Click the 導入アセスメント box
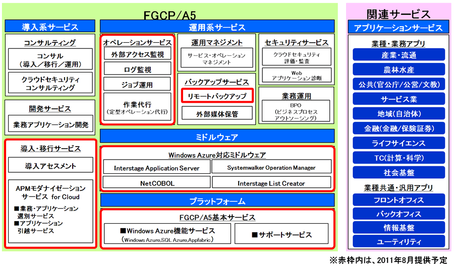The height and width of the screenshot is (267, 454). pos(50,165)
